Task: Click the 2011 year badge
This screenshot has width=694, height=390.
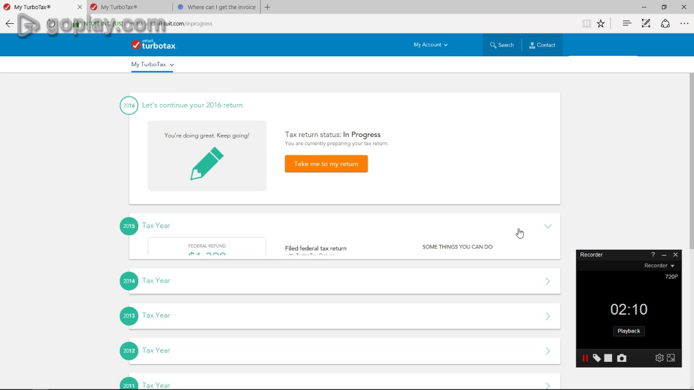Action: pyautogui.click(x=129, y=383)
